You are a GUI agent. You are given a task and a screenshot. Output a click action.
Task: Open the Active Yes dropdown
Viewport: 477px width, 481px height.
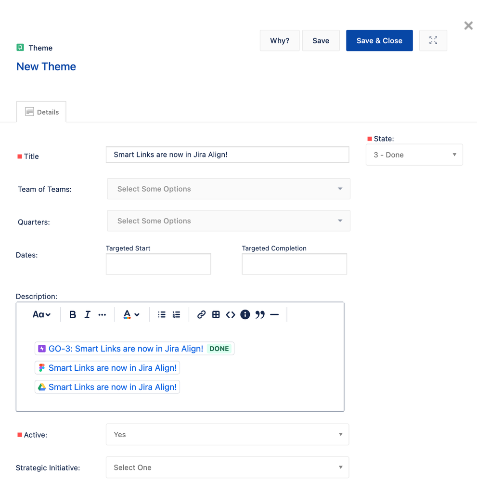227,434
